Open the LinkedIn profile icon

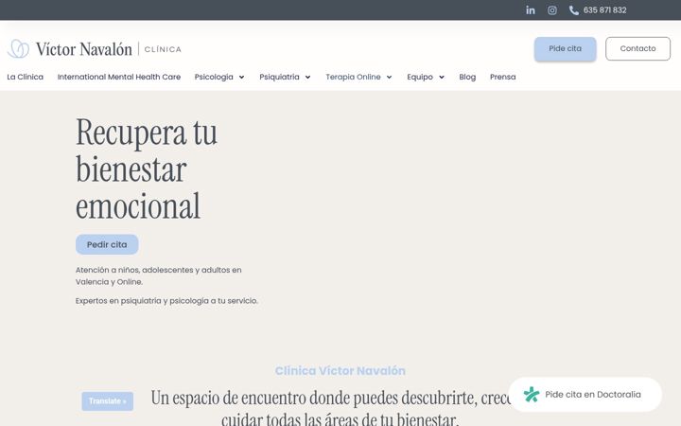[x=531, y=10]
